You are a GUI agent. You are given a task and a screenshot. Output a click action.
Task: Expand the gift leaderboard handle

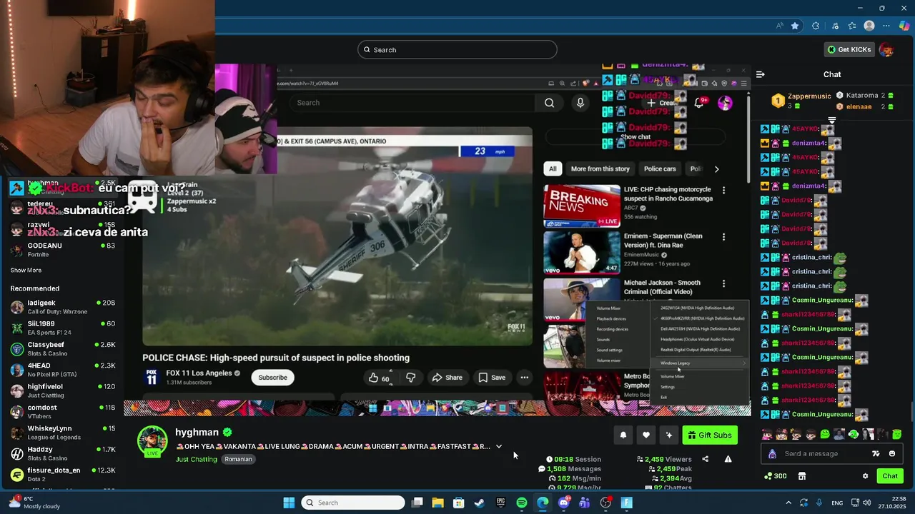(x=832, y=120)
